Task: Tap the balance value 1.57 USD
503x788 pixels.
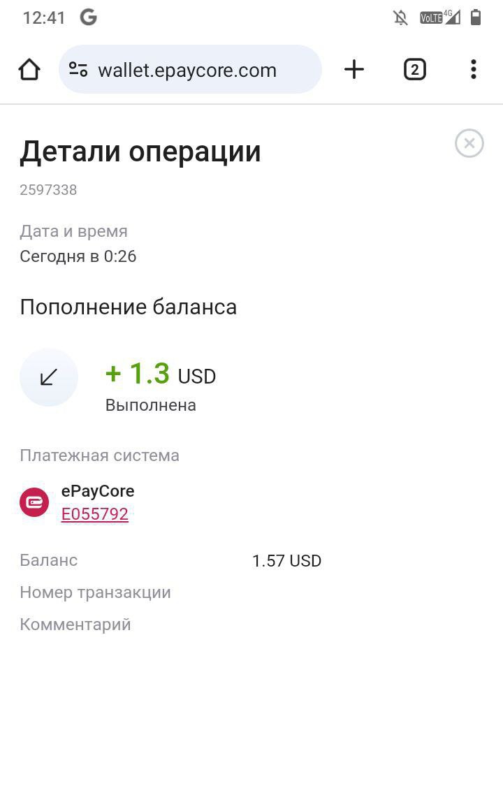Action: coord(286,561)
